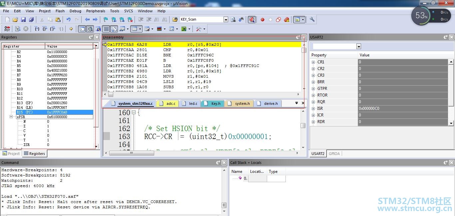Switch to Key.h editor tab
Screen dimensions: 455x216
click(213, 104)
